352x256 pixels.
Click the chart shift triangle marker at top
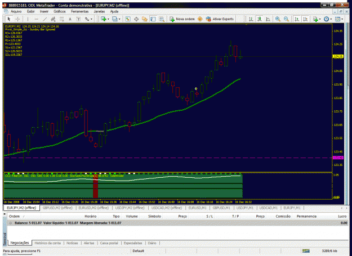coord(246,25)
